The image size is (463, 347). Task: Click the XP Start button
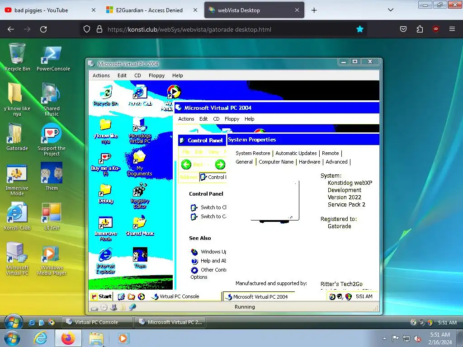click(x=102, y=296)
